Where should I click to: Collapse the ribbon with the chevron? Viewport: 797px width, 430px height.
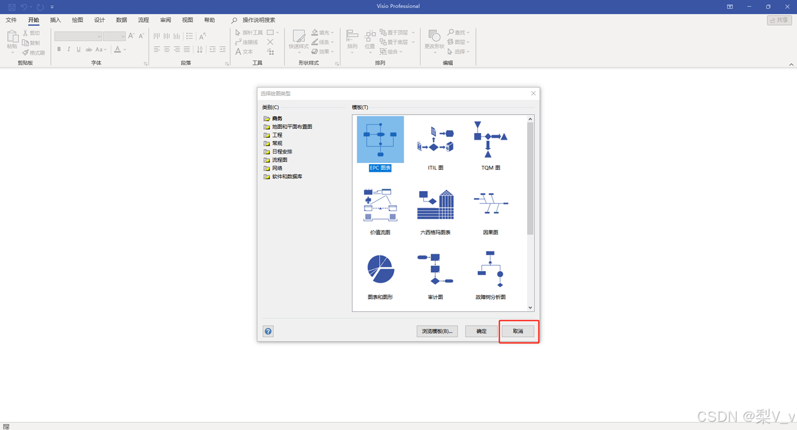click(791, 64)
